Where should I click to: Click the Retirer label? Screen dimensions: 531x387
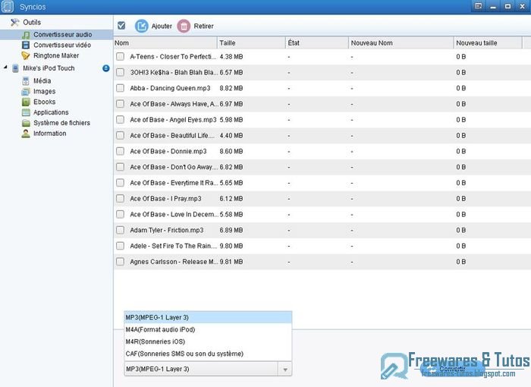(x=203, y=26)
